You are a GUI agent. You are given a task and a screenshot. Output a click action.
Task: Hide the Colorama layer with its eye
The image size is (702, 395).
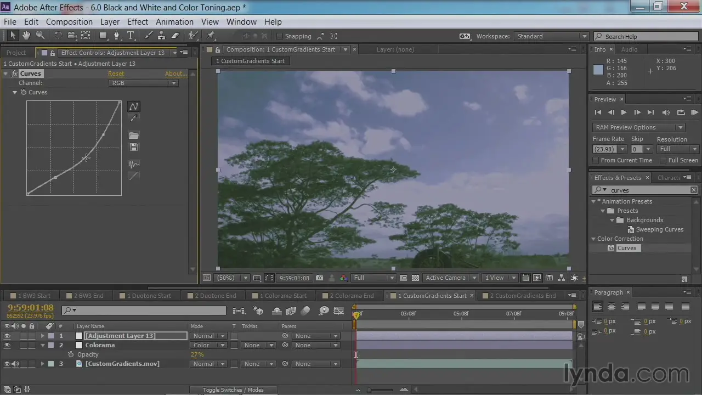7,345
